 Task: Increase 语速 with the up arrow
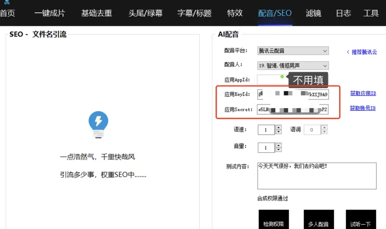(278, 128)
